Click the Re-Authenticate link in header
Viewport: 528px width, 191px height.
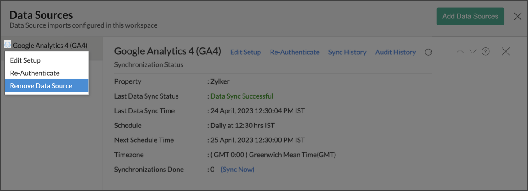295,52
